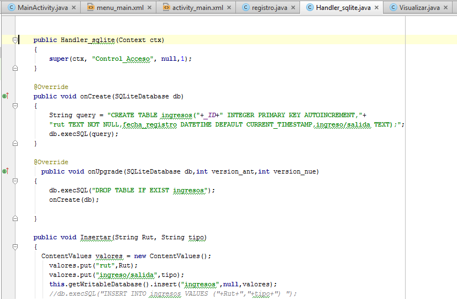The width and height of the screenshot is (457, 299).
Task: Collapse the onUpgrade method body fold marker
Action: pos(15,181)
